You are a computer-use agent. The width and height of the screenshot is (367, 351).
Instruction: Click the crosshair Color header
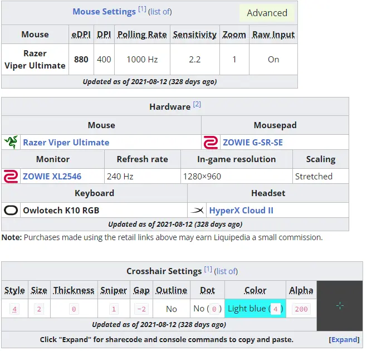click(x=256, y=290)
